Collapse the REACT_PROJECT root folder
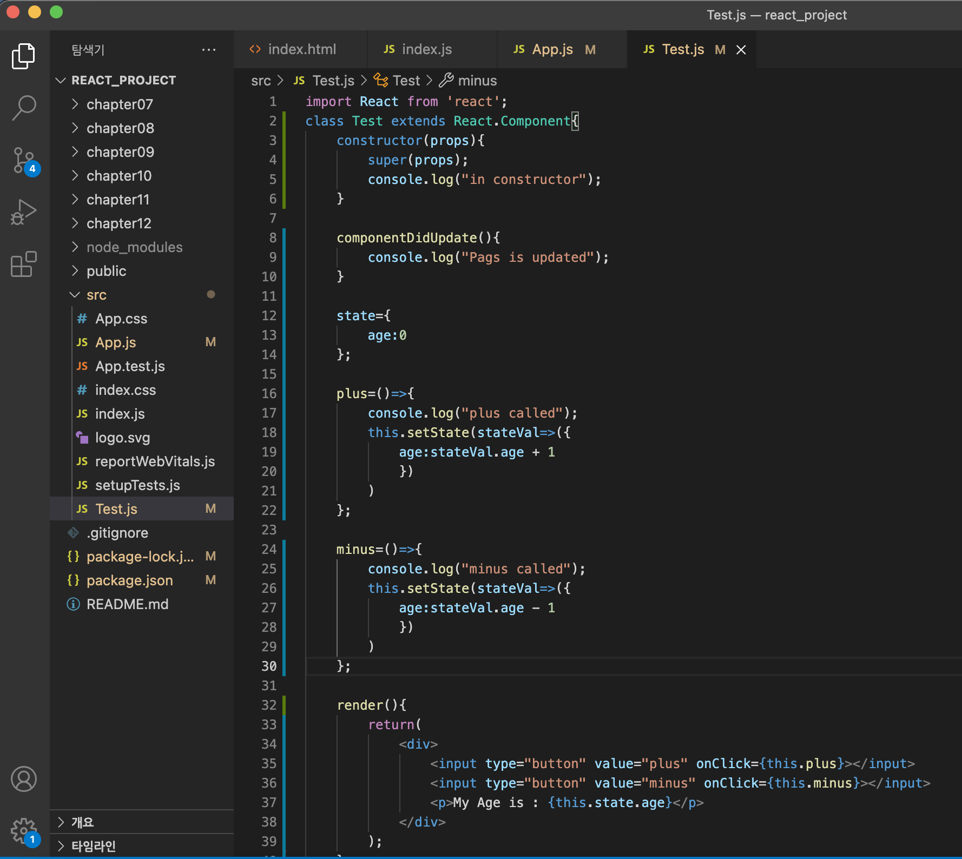Viewport: 962px width, 859px height. tap(61, 80)
